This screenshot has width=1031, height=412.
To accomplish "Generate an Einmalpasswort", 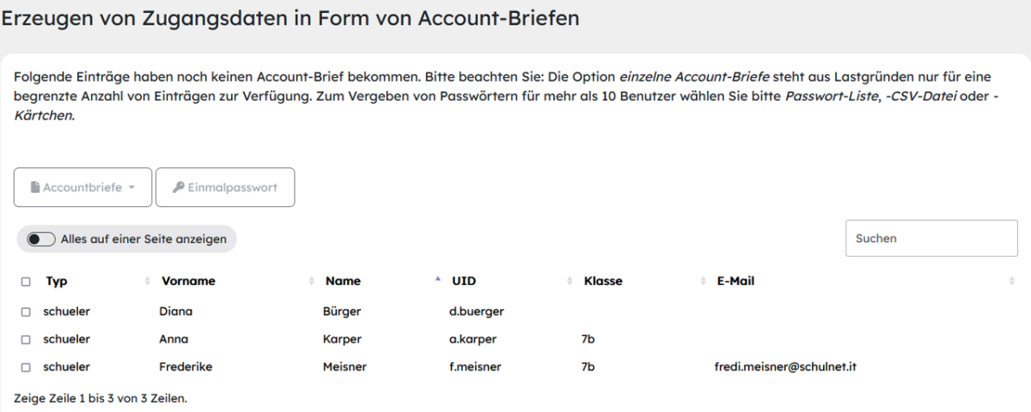I will [225, 187].
